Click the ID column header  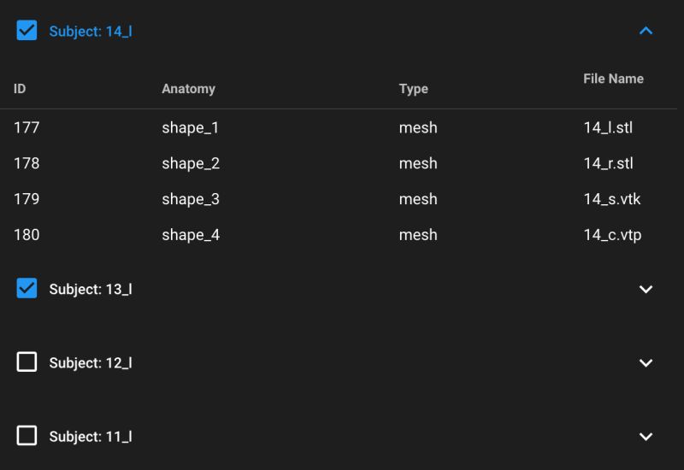coord(20,89)
